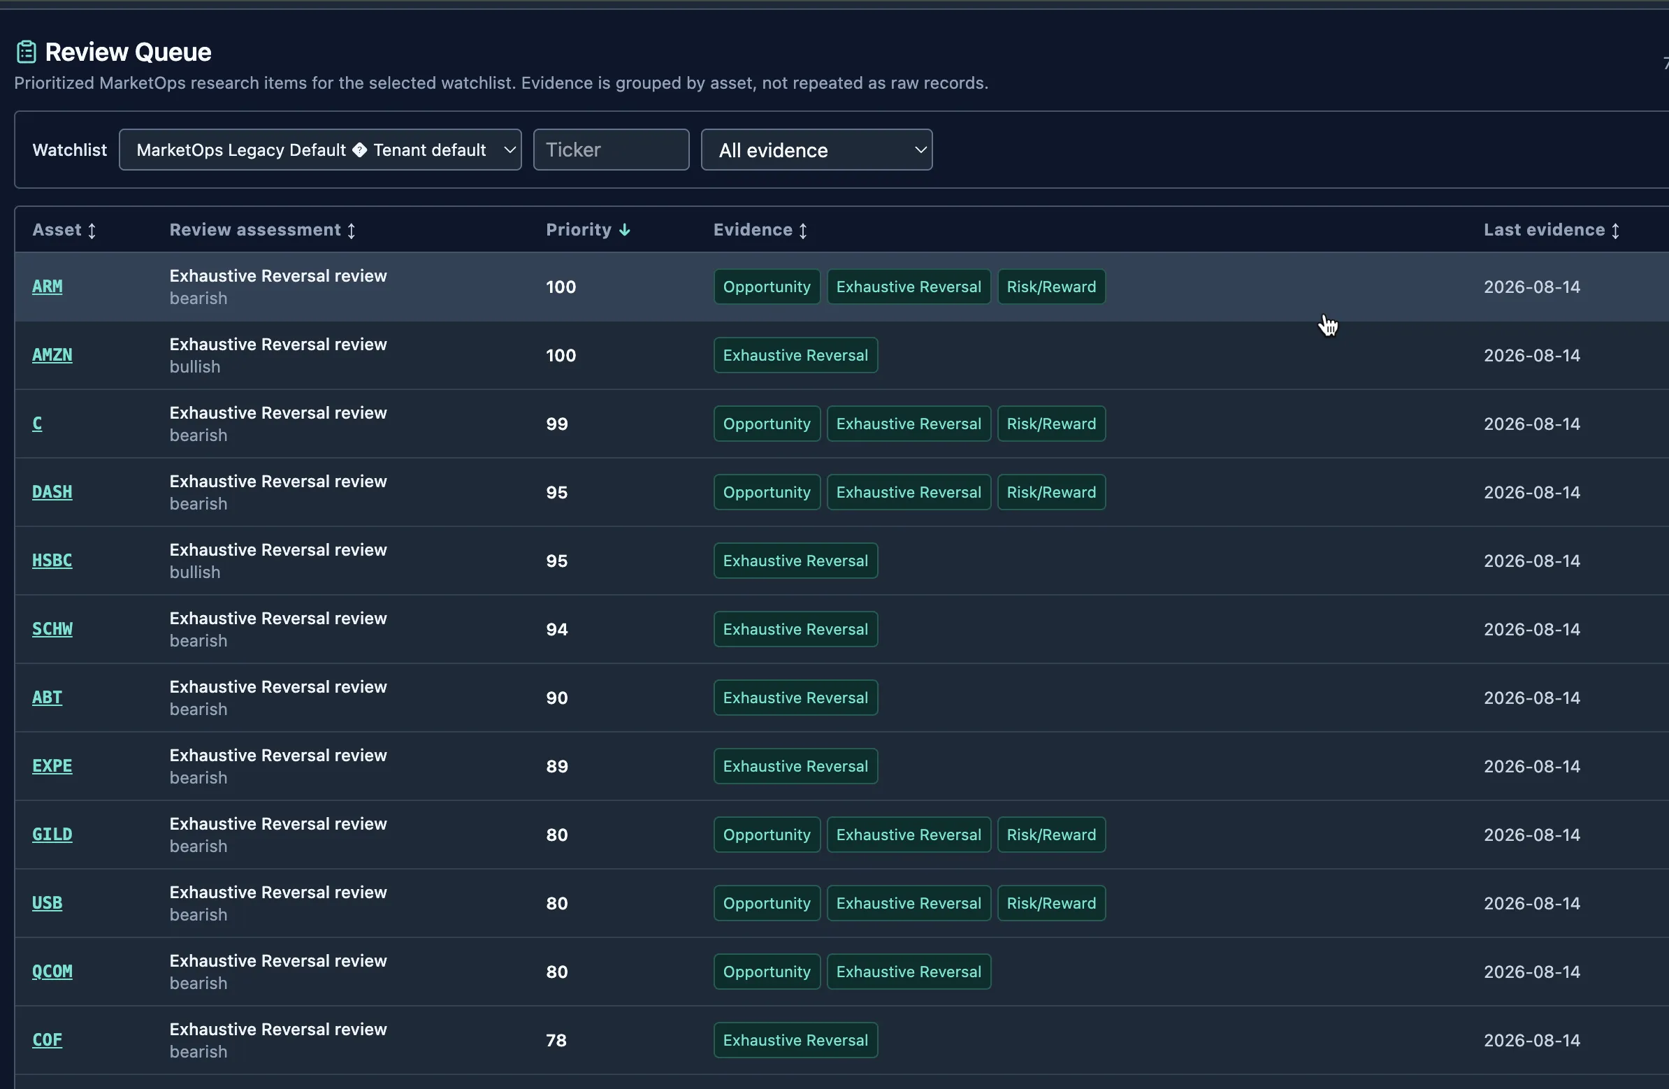Click GILD row Opportunity tag
The width and height of the screenshot is (1669, 1089).
click(x=767, y=835)
